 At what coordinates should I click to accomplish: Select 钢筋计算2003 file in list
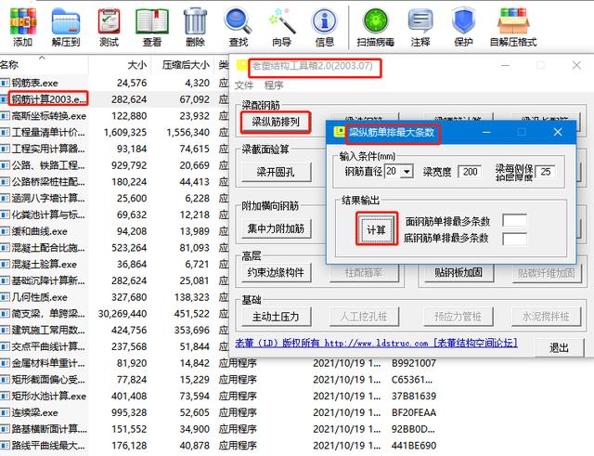point(48,99)
